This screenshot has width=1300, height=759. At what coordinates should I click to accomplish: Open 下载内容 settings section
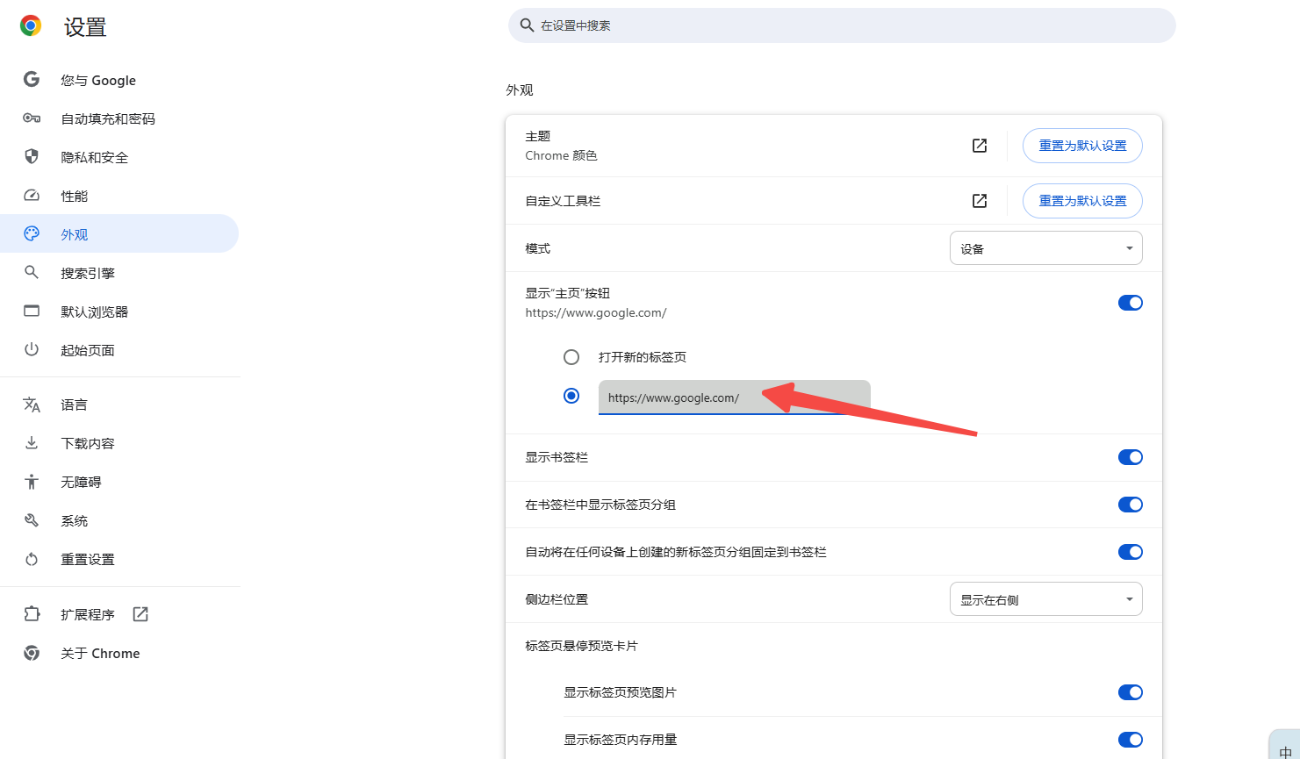[119, 443]
